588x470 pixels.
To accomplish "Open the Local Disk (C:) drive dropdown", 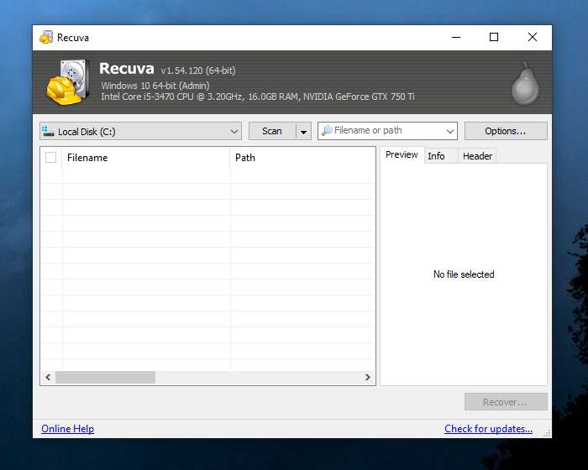I will click(140, 131).
